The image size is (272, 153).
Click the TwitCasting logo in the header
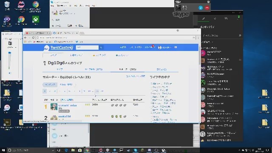pos(59,48)
